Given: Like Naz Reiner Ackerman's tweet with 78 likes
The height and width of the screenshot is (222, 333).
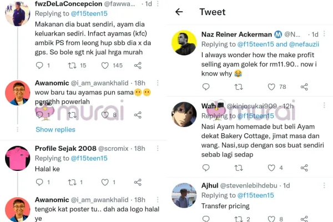Looking at the screenshot, I should pos(271,87).
